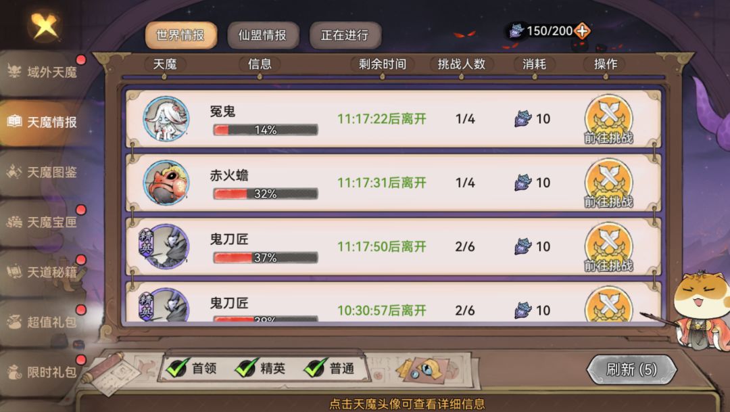
Task: Uncheck the 首领 filter checkbox
Action: [177, 368]
